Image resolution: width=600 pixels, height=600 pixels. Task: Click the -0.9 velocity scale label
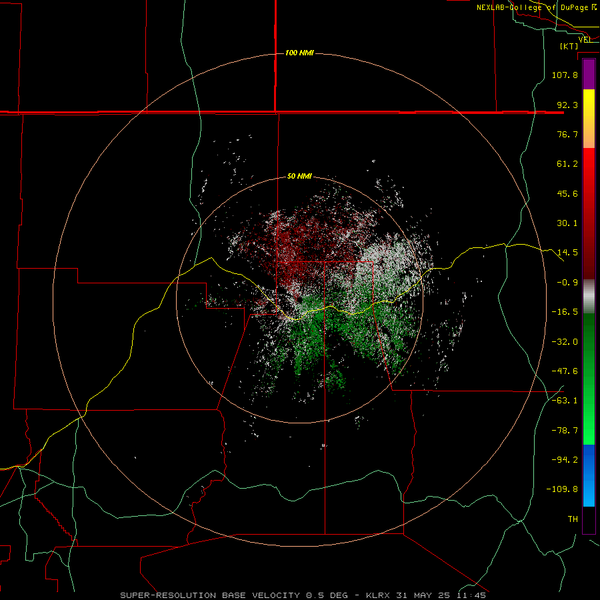567,283
